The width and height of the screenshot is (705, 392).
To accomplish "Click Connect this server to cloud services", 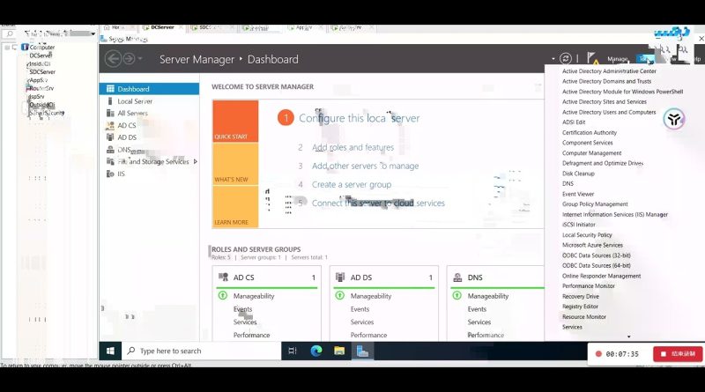I will point(378,203).
